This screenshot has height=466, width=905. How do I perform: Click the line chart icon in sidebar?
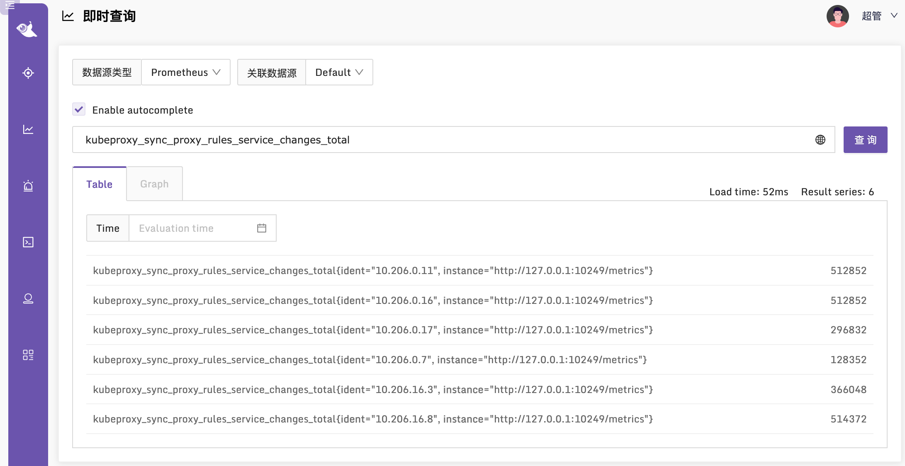27,129
